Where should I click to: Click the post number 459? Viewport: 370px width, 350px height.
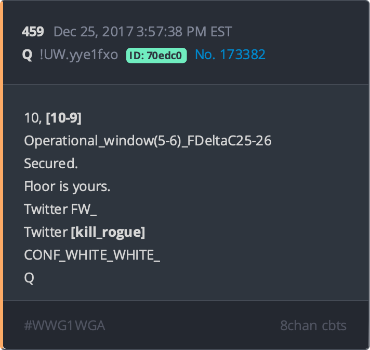(33, 32)
